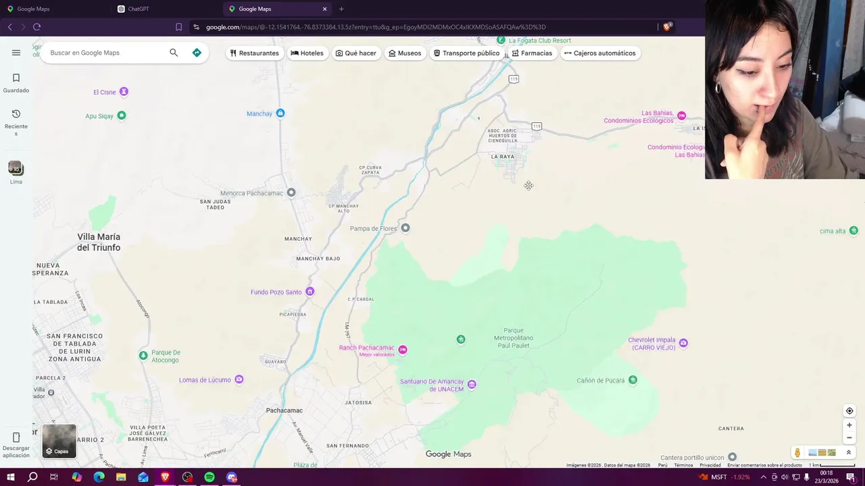Zoom in with the plus button
Viewport: 865px width, 486px height.
pyautogui.click(x=849, y=425)
